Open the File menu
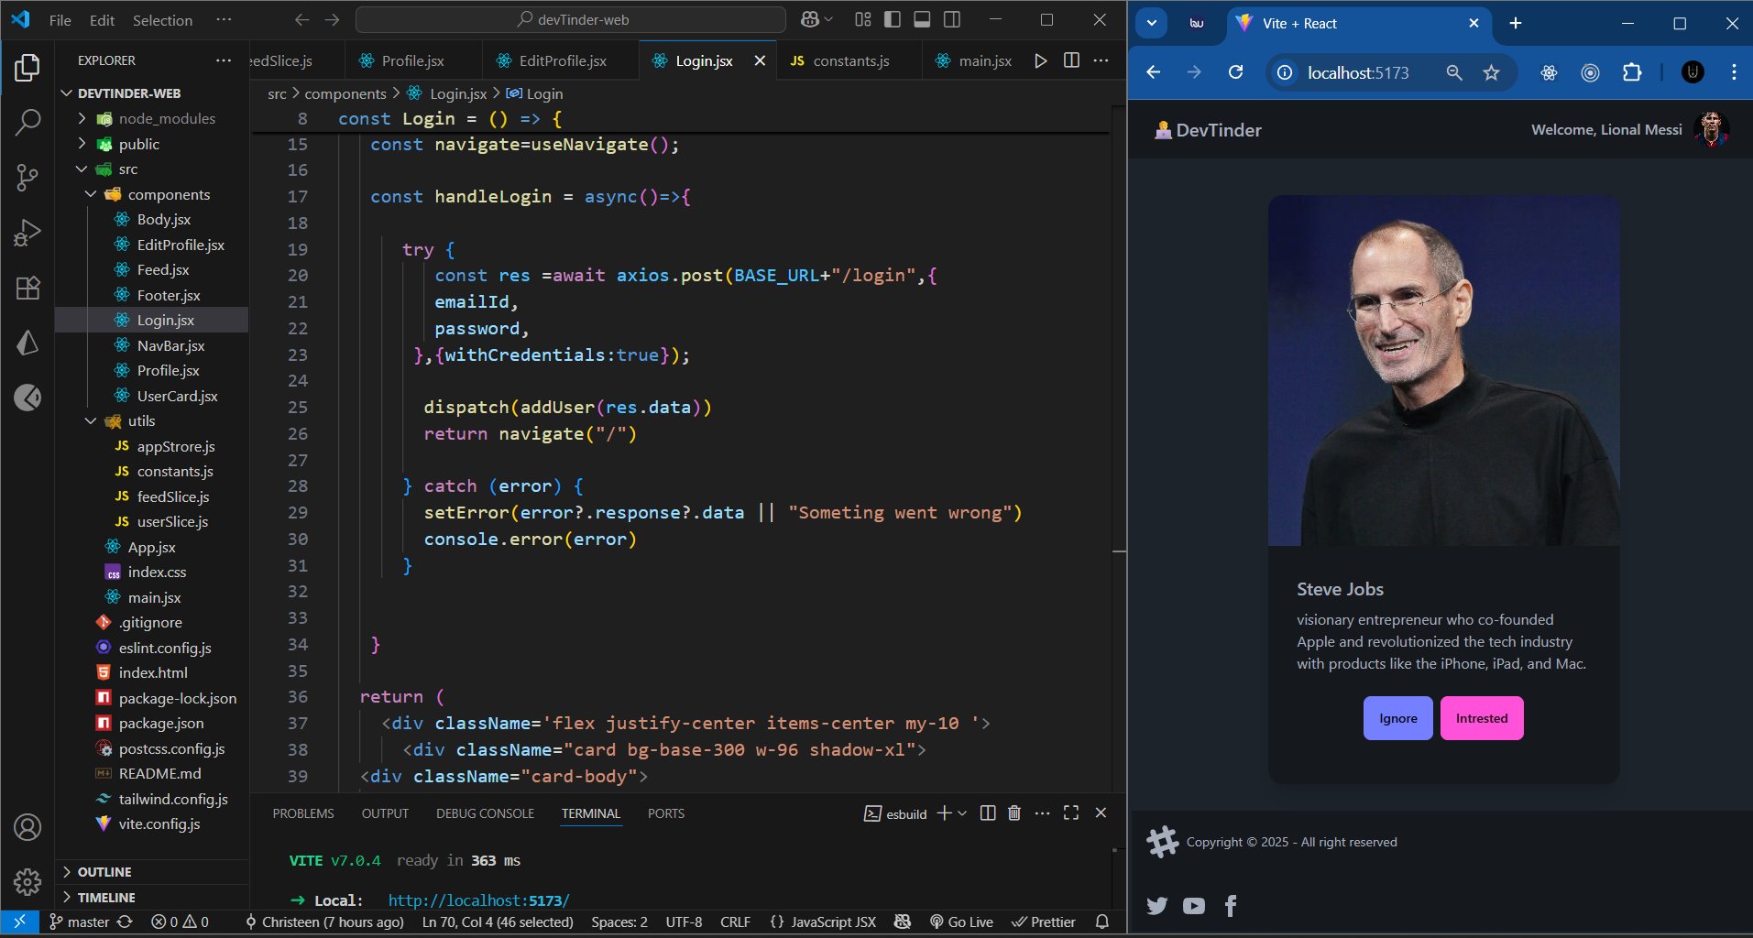The image size is (1753, 938). tap(60, 19)
